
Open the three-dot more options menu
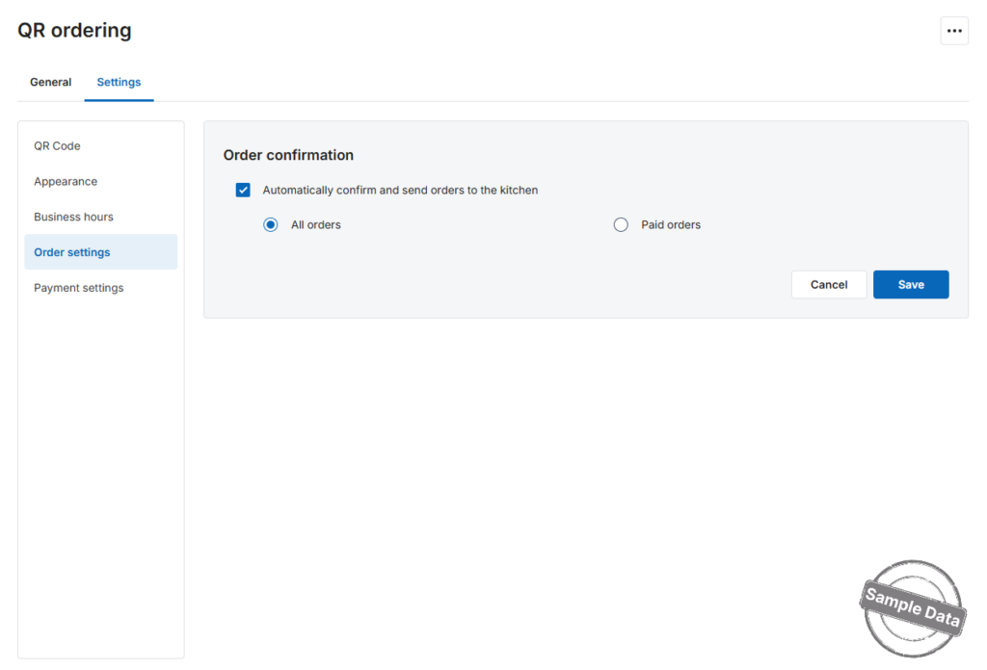click(953, 31)
